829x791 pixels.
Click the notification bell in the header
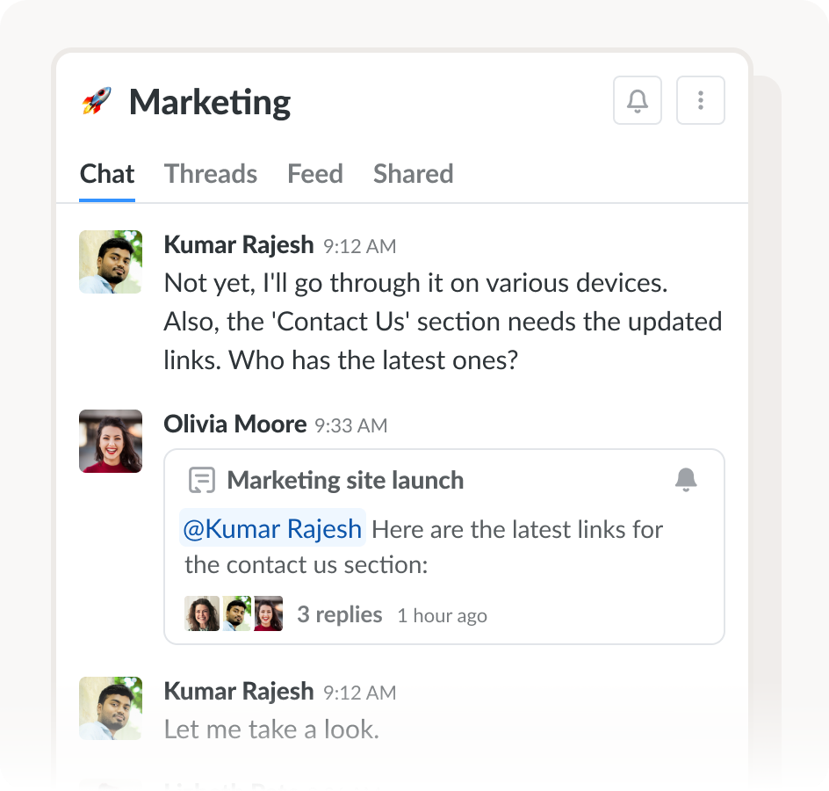637,100
